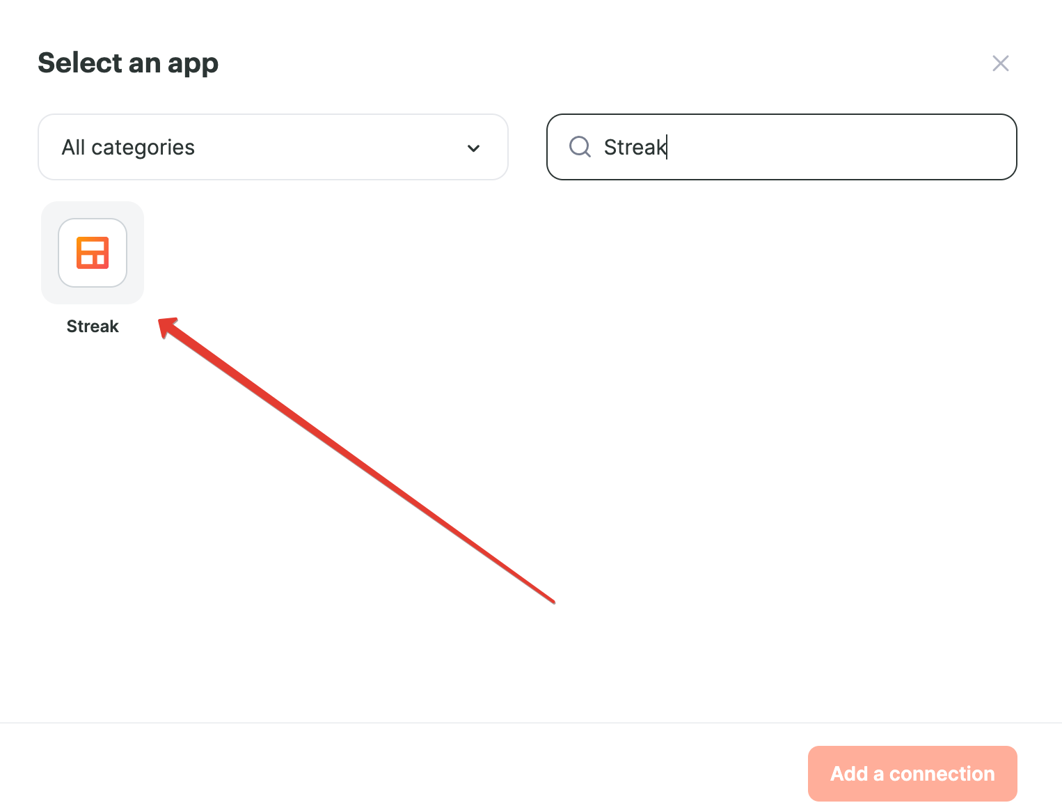Pick the All categories text in combo box
This screenshot has height=812, width=1062.
click(x=128, y=148)
